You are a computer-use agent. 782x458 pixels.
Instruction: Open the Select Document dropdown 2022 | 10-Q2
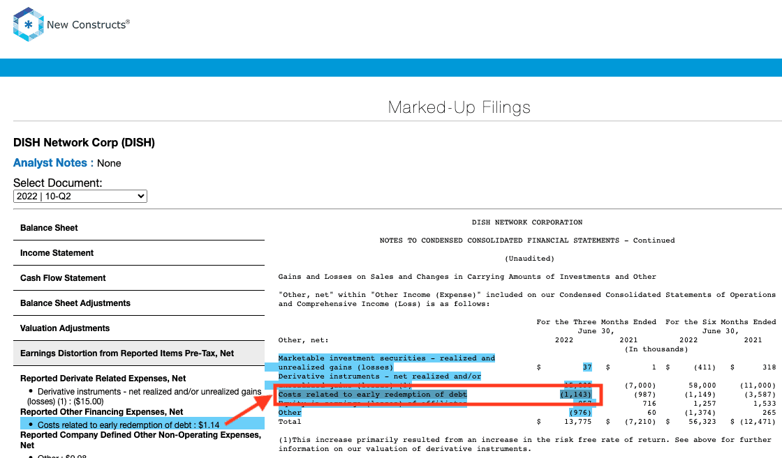(x=80, y=196)
